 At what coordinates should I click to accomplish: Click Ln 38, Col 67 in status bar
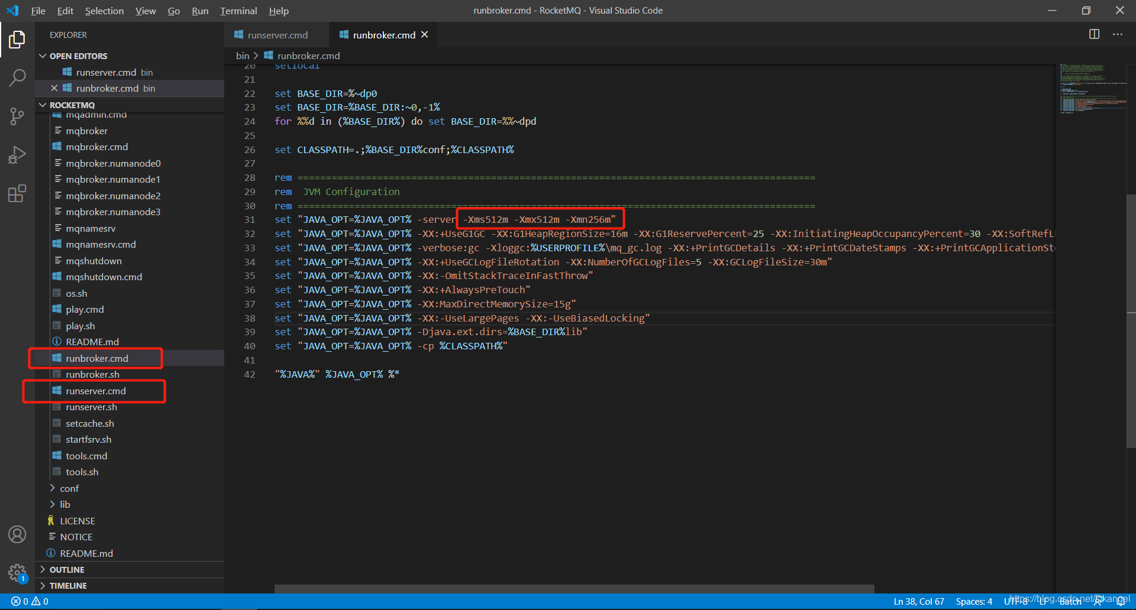pyautogui.click(x=919, y=601)
